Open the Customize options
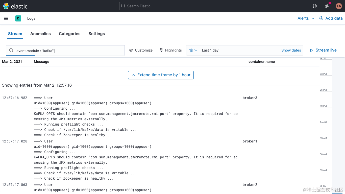 coord(141,50)
